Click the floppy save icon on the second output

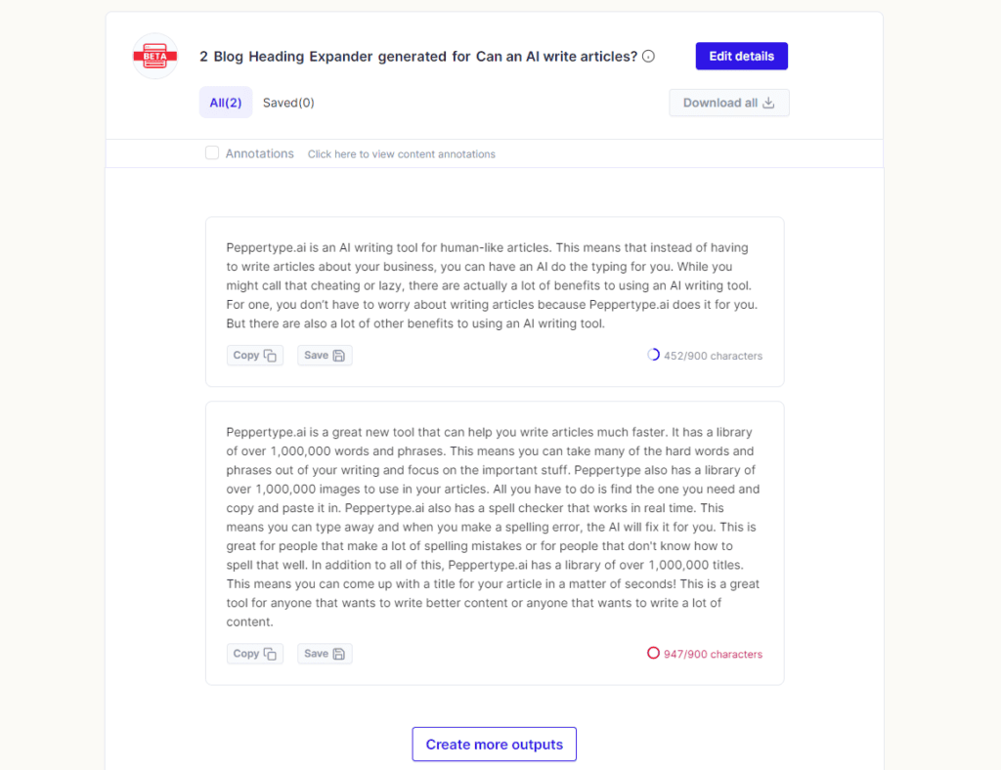click(x=339, y=654)
